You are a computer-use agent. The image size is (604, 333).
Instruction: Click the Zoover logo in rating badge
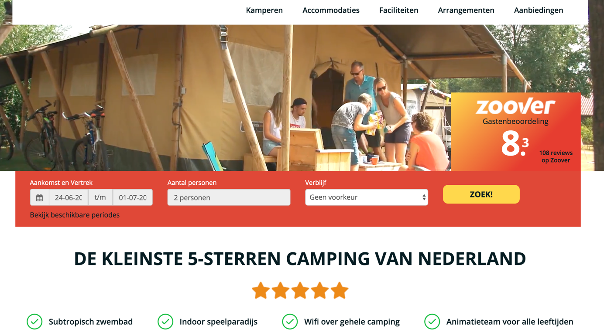515,107
